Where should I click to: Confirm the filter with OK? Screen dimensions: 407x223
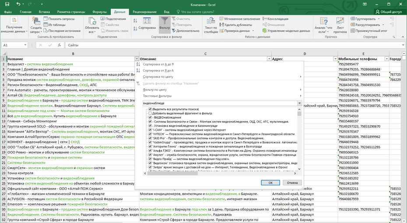coord(270,182)
